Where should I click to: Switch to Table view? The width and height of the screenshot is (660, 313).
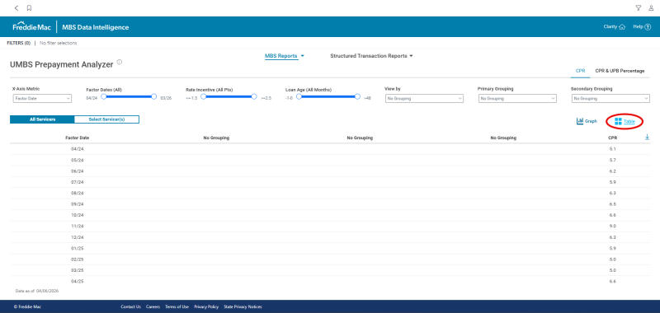click(x=625, y=121)
